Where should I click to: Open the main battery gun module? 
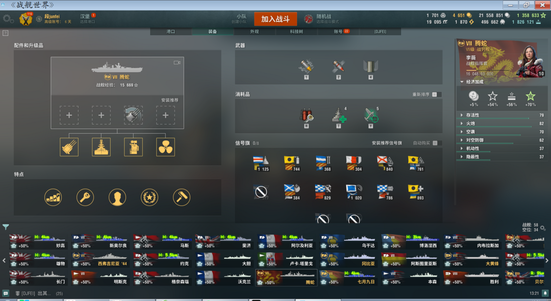click(x=69, y=147)
